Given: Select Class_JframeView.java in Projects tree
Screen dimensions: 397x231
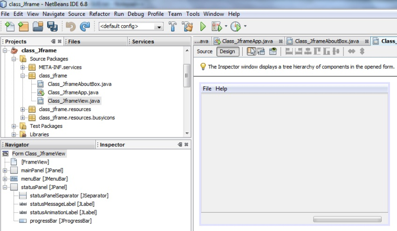Looking at the screenshot, I should (x=73, y=101).
